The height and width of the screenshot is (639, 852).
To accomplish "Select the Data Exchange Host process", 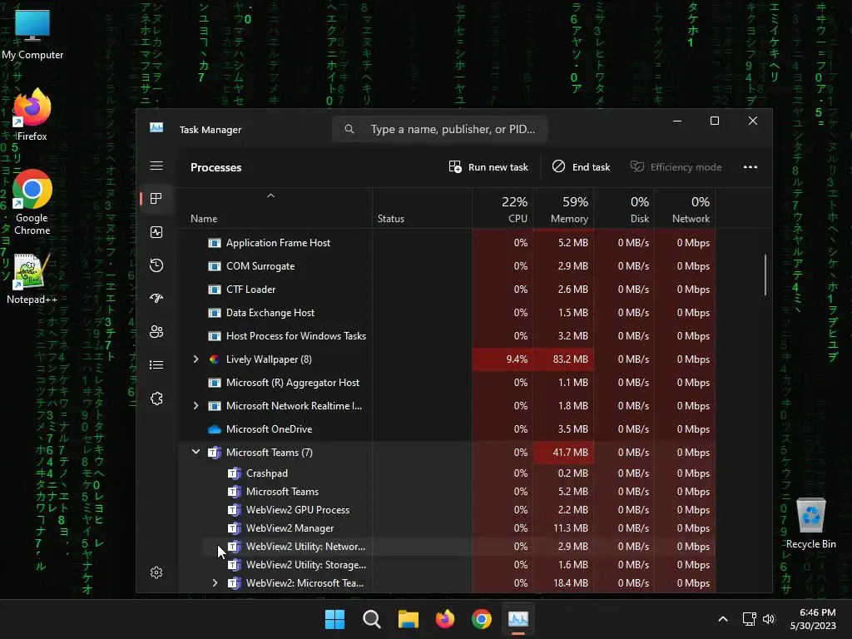I will pos(446,313).
